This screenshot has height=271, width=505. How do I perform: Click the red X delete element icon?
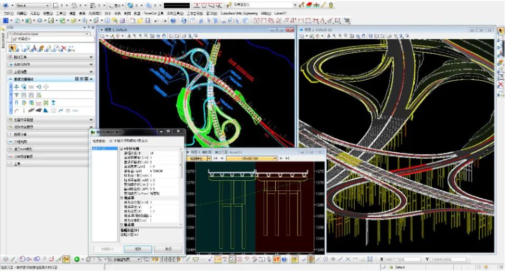[64, 49]
